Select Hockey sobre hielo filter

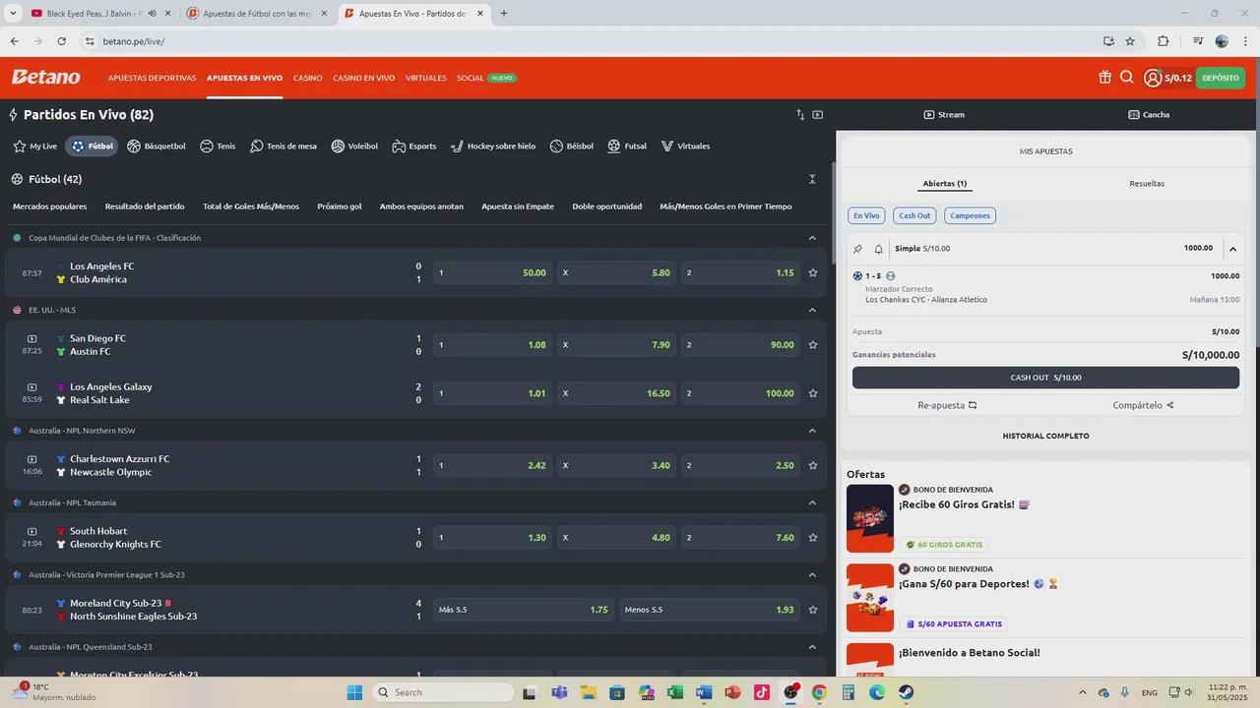[493, 146]
